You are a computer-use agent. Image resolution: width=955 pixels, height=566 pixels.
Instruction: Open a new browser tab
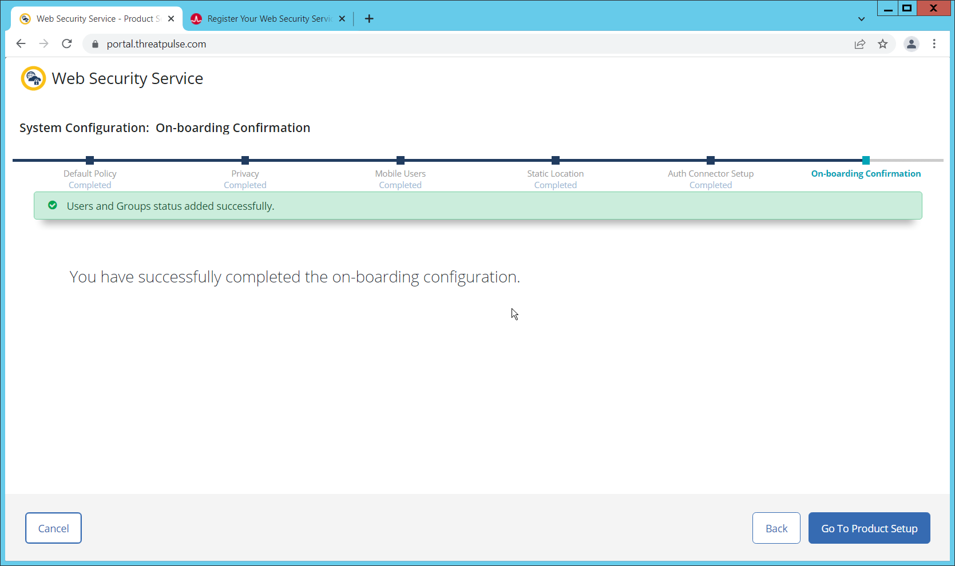369,19
